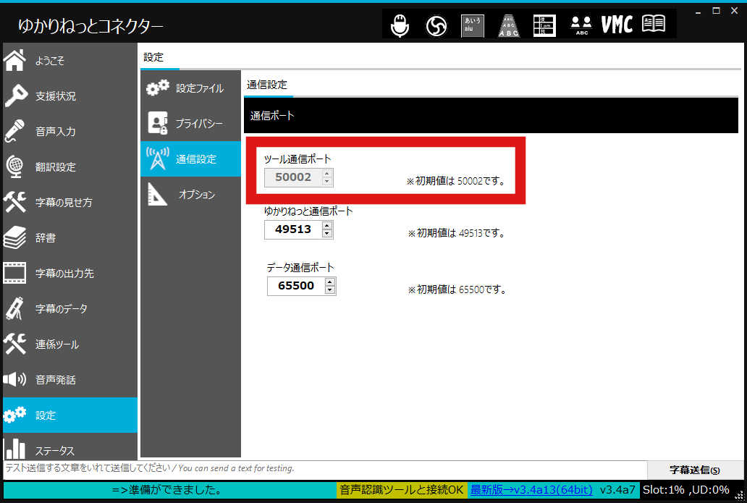This screenshot has height=503, width=747.
Task: Select the 通信設定 tab above the port panel
Action: (x=267, y=85)
